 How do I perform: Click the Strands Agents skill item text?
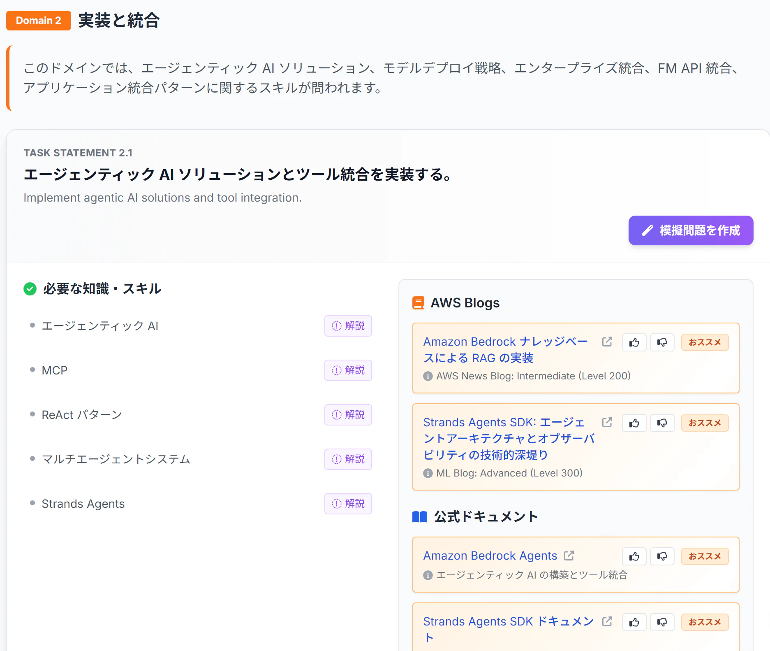click(x=83, y=504)
